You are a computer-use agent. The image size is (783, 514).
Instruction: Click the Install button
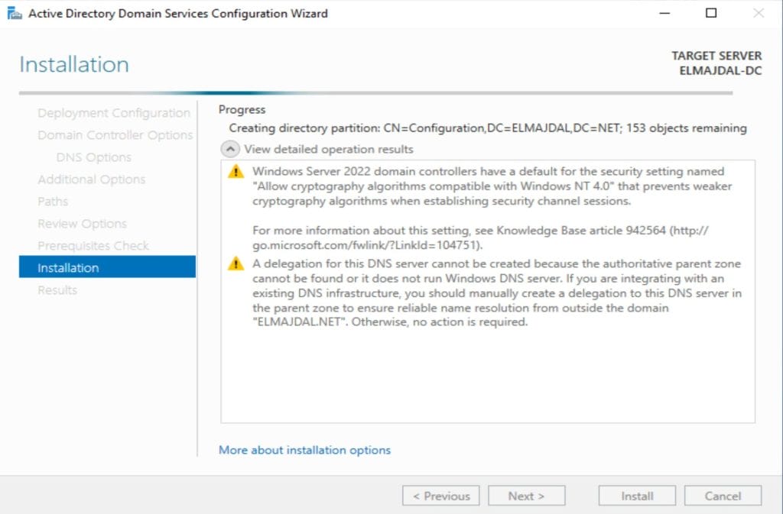click(x=636, y=496)
